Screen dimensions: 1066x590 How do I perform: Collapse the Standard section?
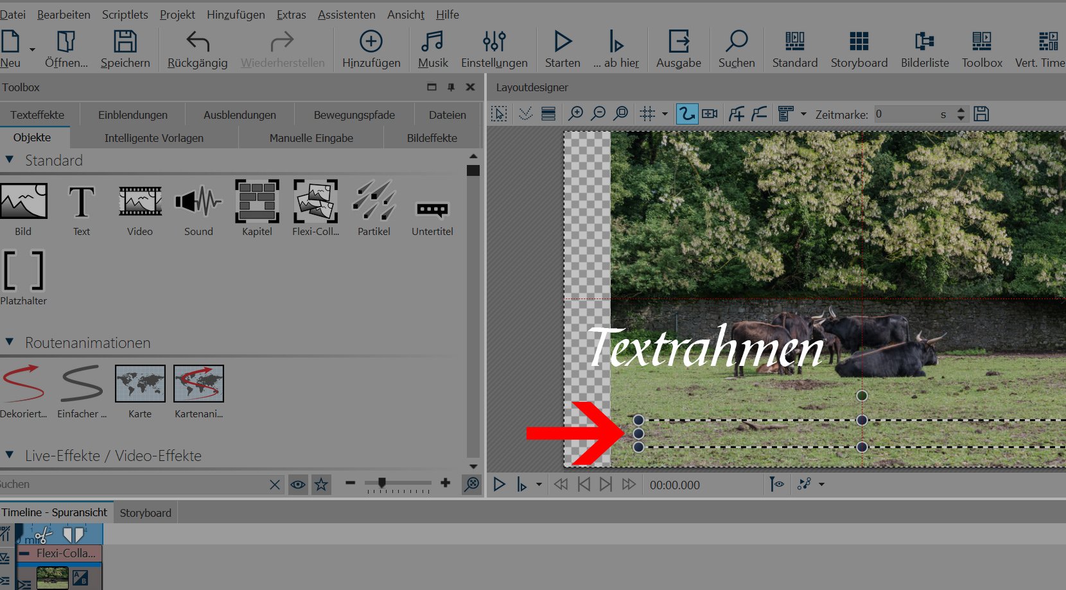(10, 160)
